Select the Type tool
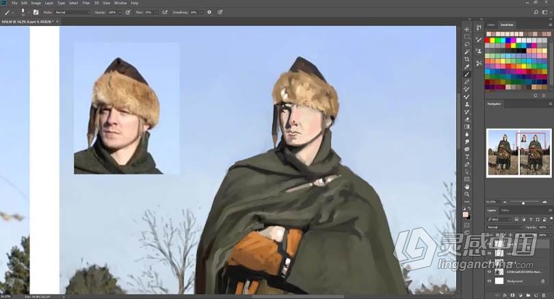The image size is (554, 299). tap(466, 157)
